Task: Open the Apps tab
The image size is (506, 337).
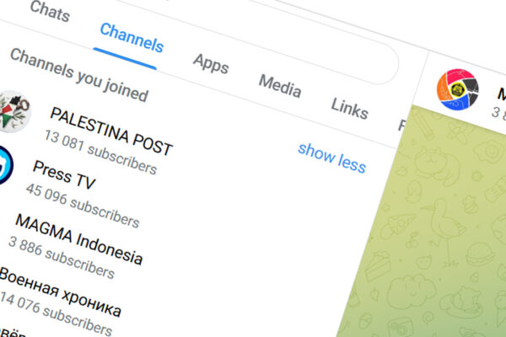Action: [211, 63]
